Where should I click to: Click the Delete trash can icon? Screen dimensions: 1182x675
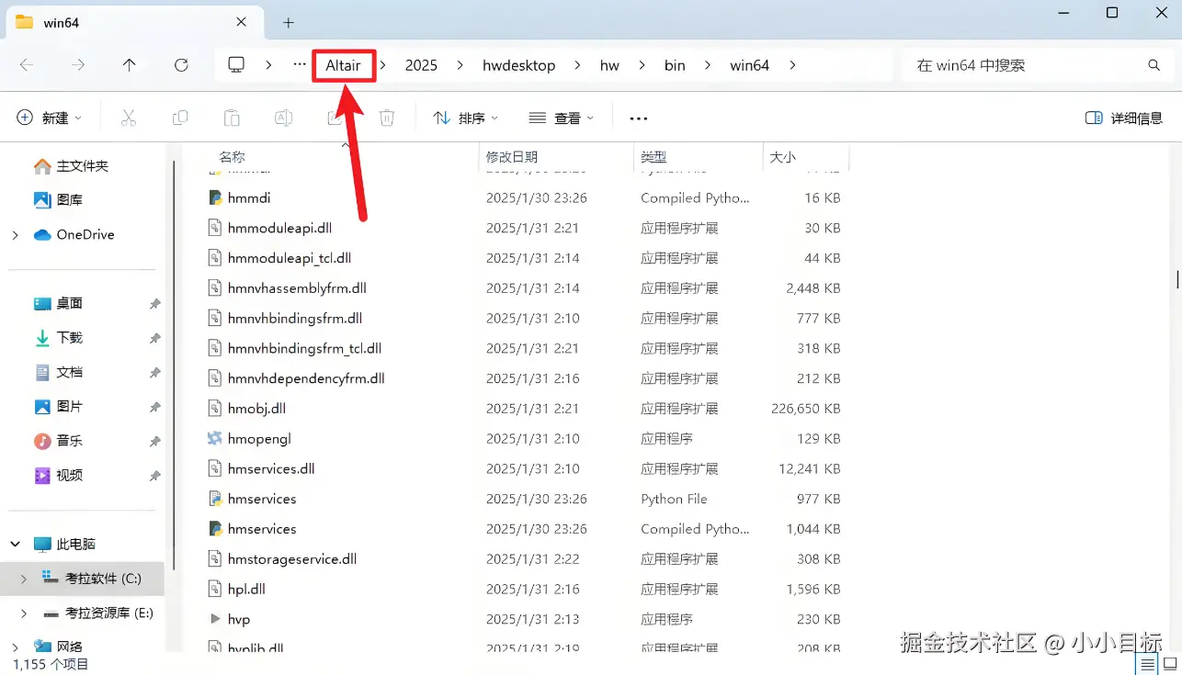point(387,118)
